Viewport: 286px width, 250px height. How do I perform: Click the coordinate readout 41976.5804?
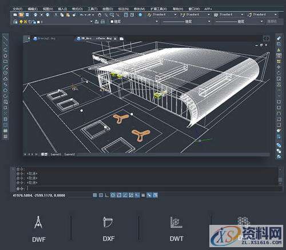[x=39, y=195]
